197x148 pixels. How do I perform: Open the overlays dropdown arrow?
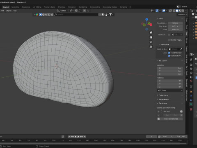click(x=167, y=11)
